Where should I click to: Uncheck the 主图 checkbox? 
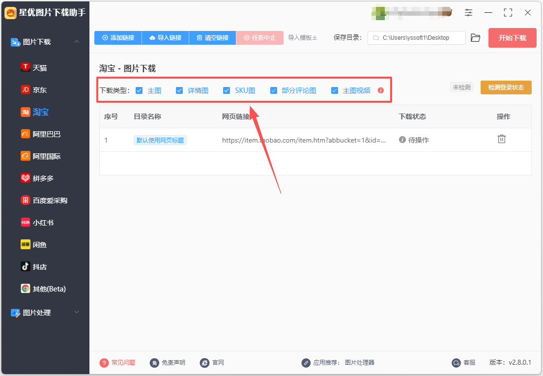[139, 90]
